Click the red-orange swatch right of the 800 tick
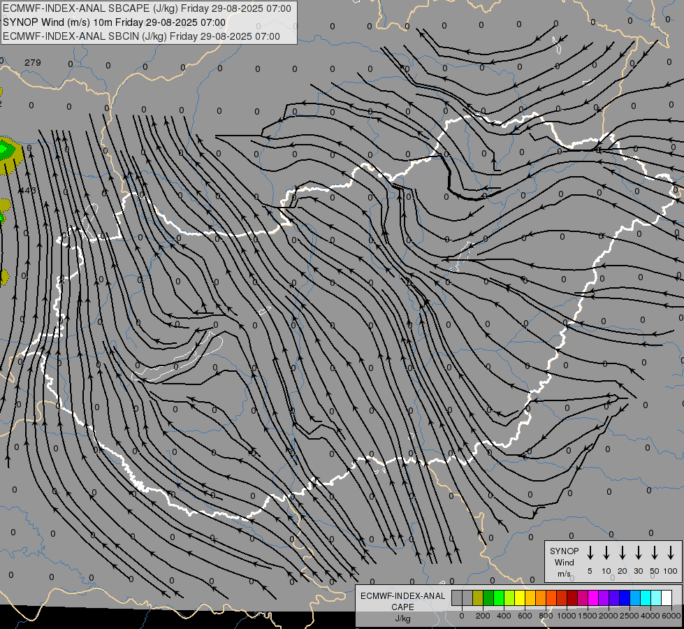The height and width of the screenshot is (629, 684). [552, 598]
